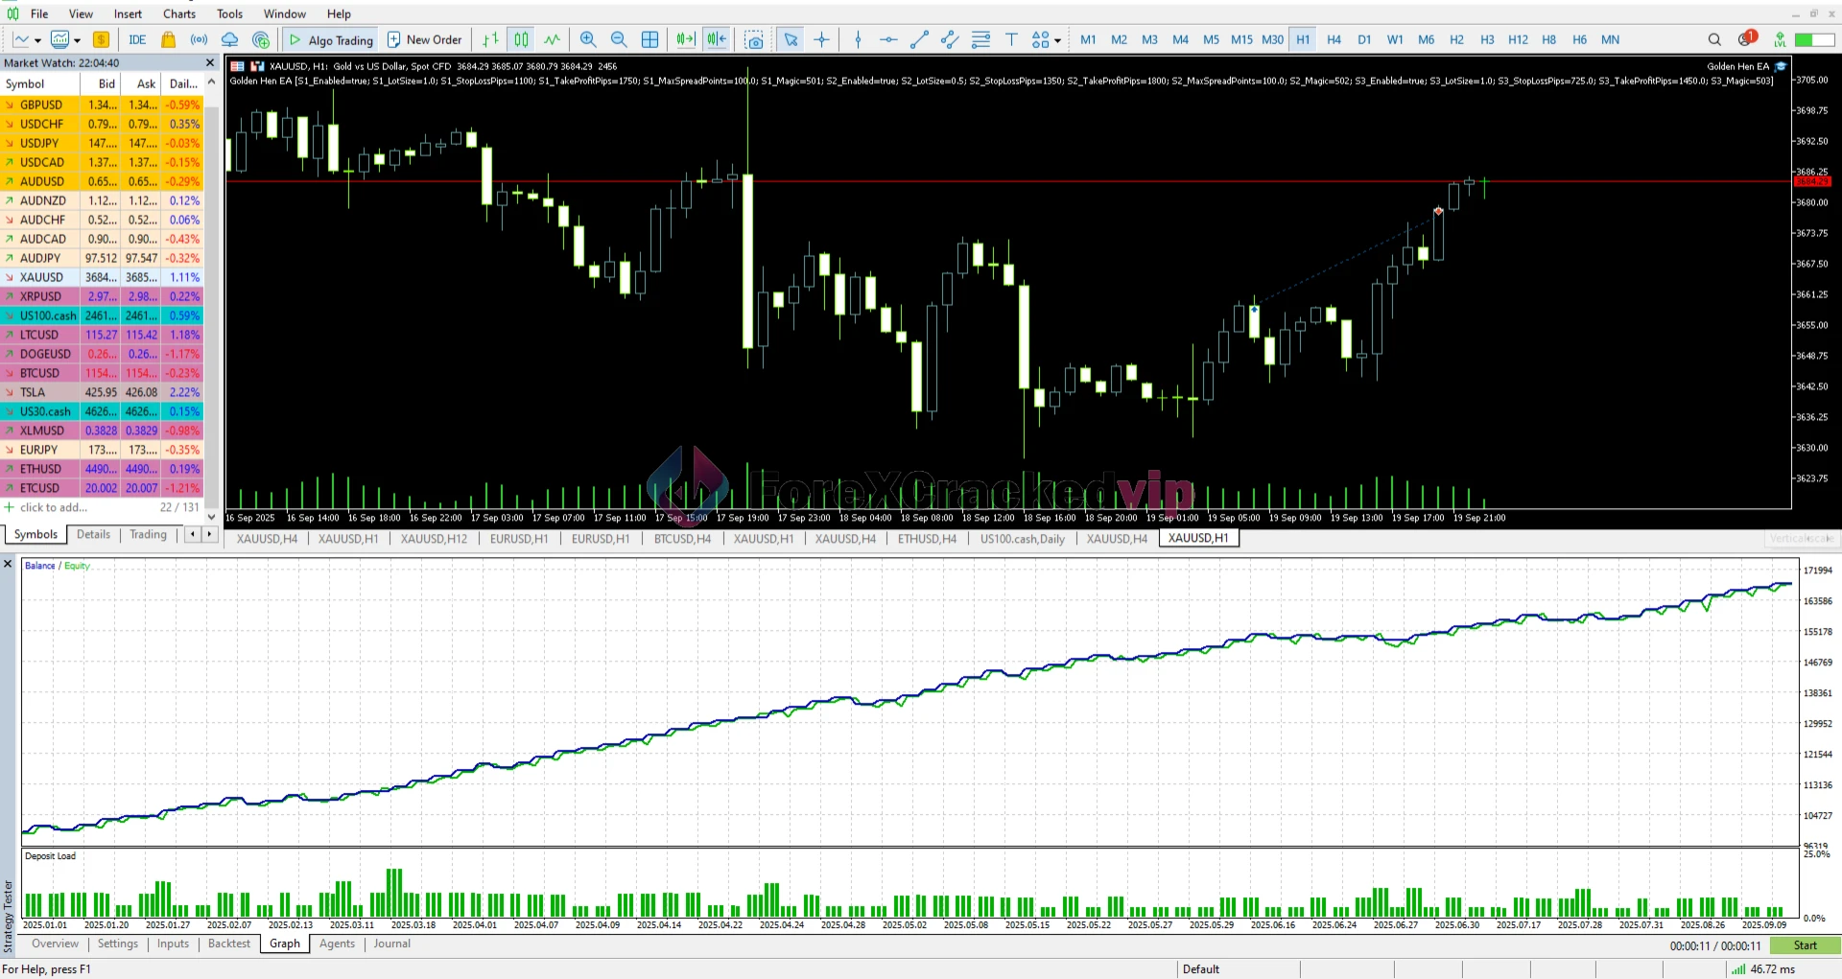Open the Charts menu
Image resolution: width=1842 pixels, height=979 pixels.
pyautogui.click(x=178, y=13)
